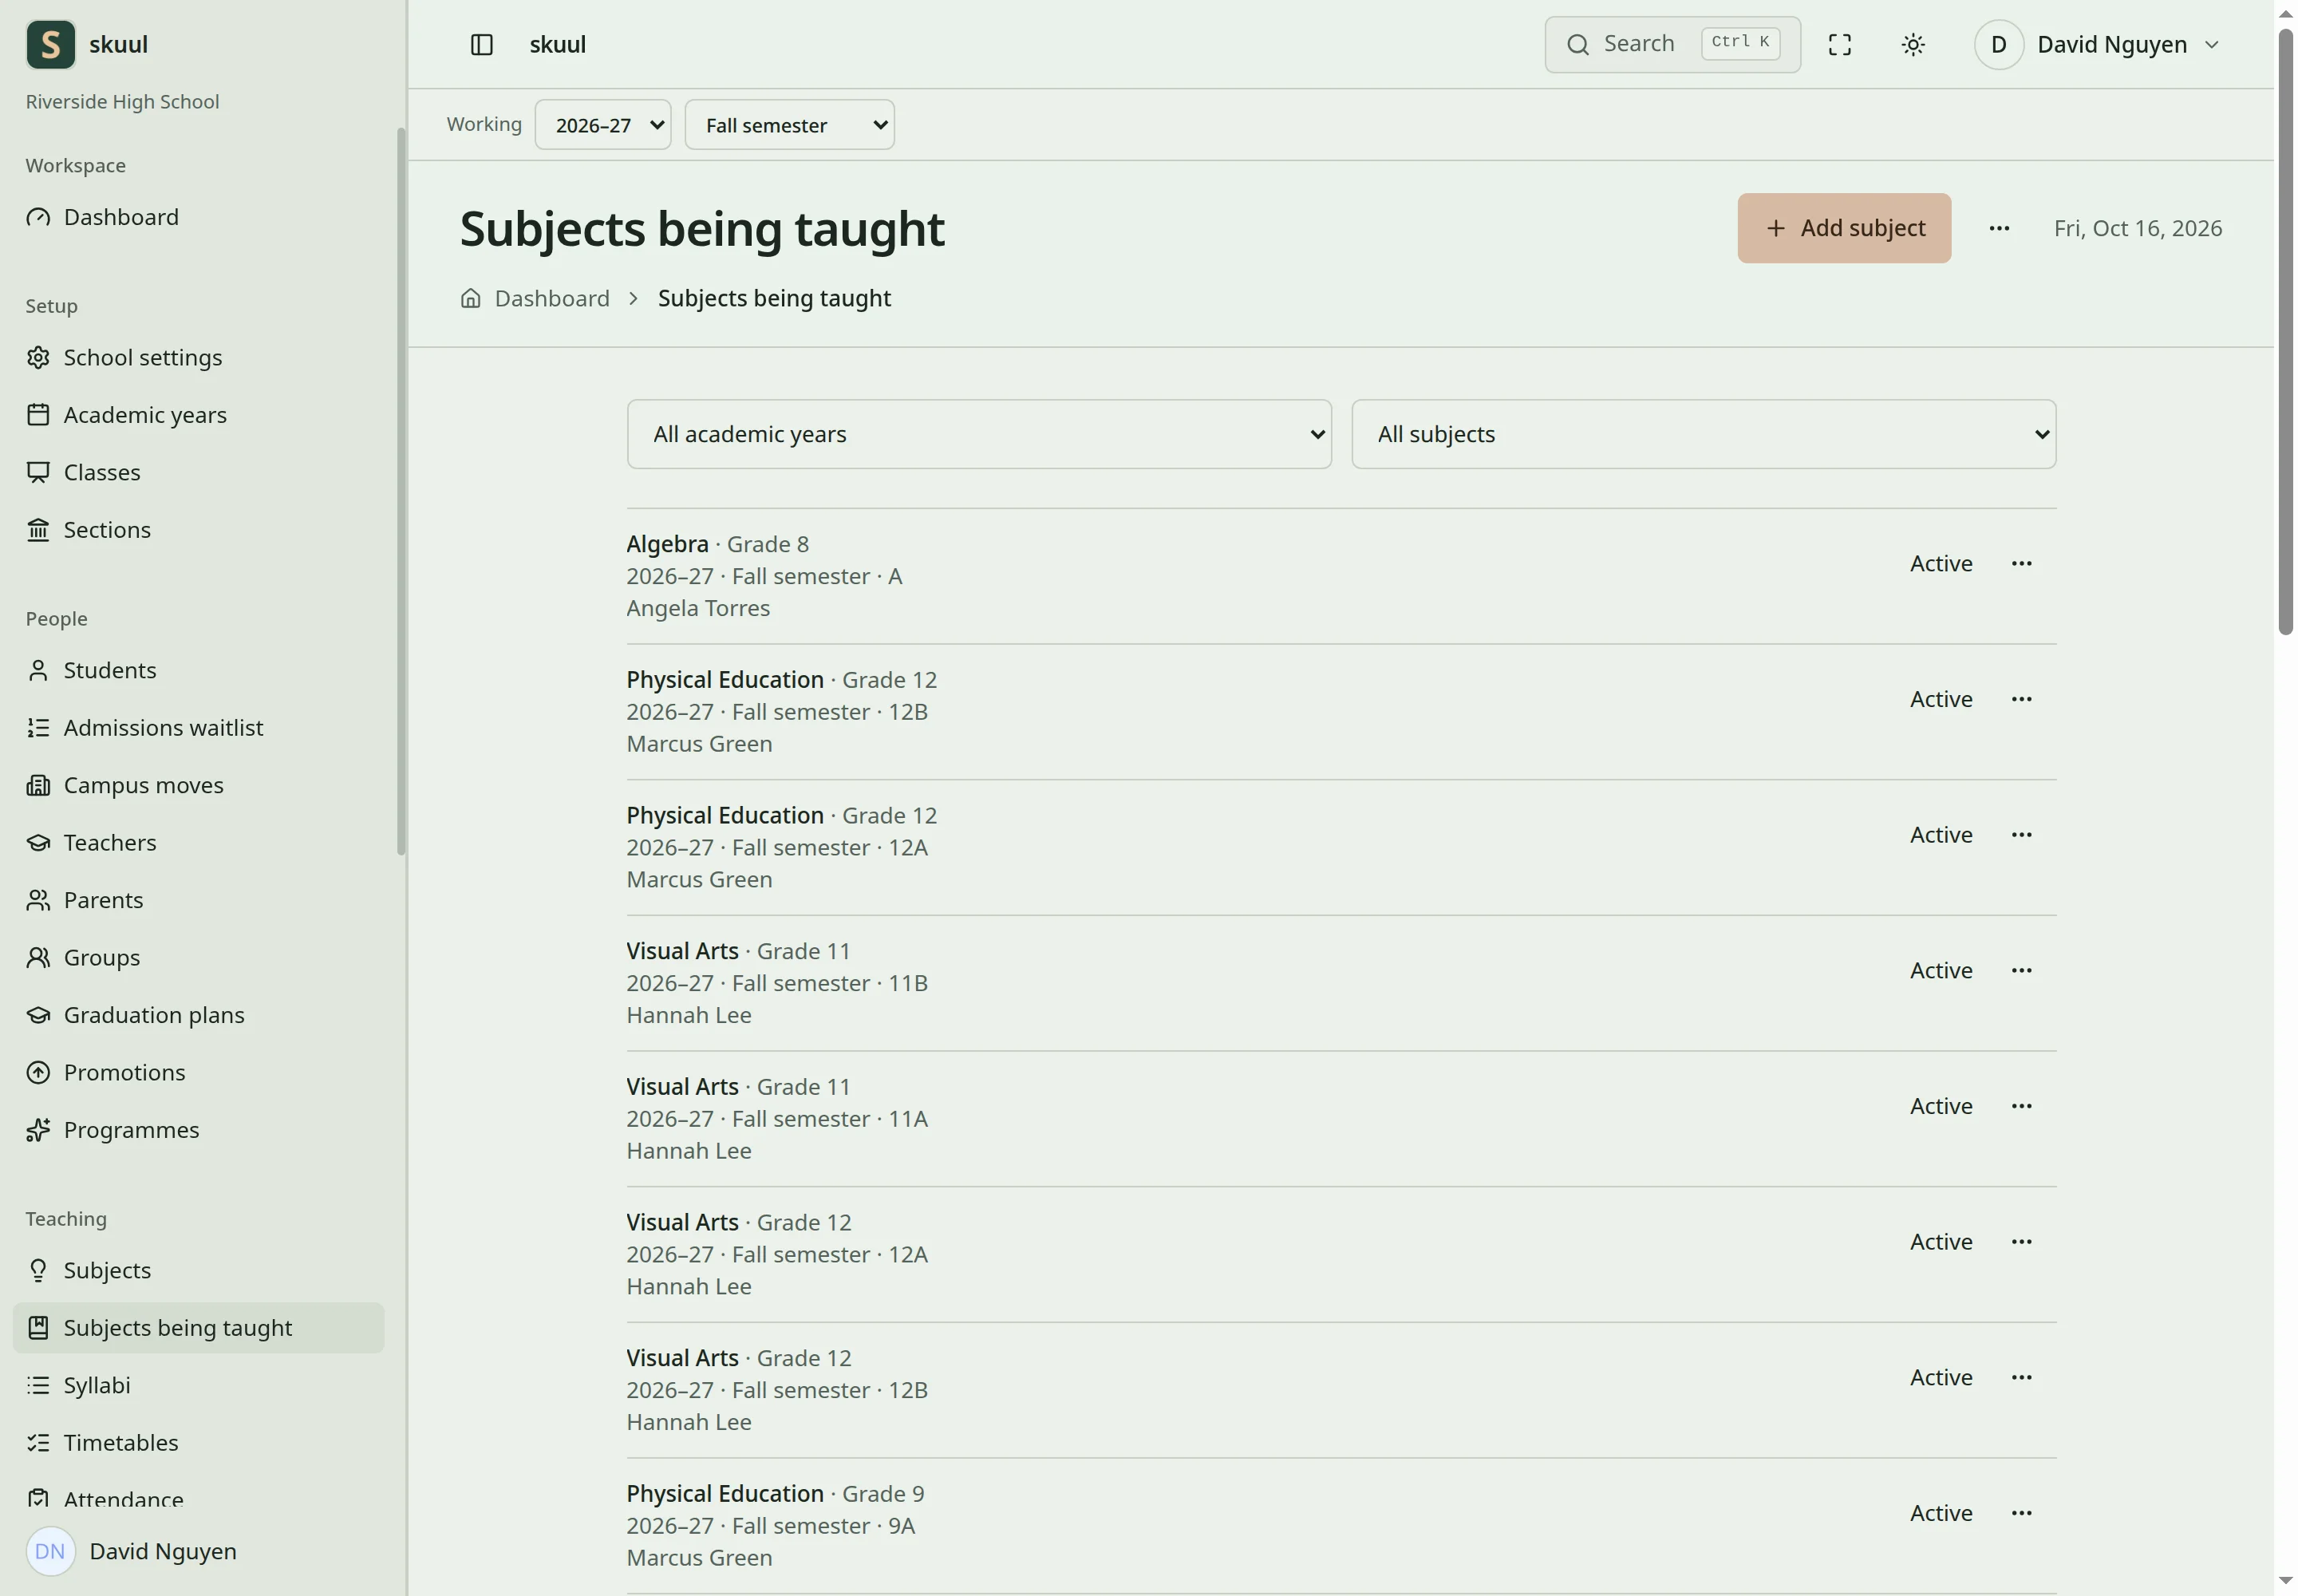
Task: Open the Teachers page
Action: pyautogui.click(x=198, y=842)
